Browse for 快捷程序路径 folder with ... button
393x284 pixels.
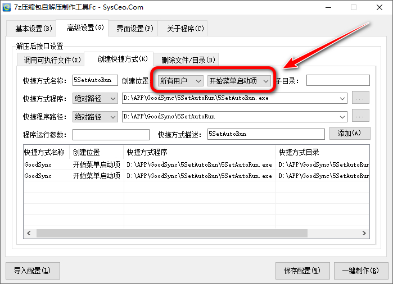pos(360,116)
